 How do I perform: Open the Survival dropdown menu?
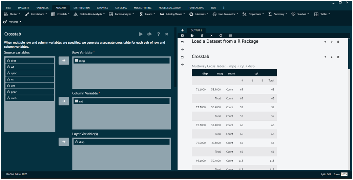click(x=300, y=14)
